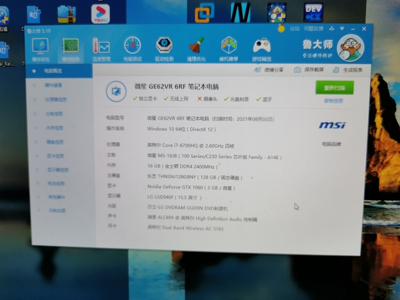Click 保存截屏 to save screenshot
This screenshot has width=400, height=300.
309,70
